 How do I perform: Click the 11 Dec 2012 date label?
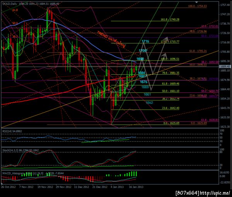(x=82, y=187)
